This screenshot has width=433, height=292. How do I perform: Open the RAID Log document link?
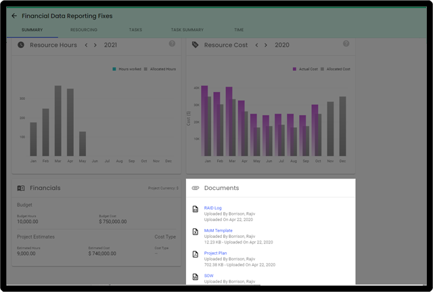pyautogui.click(x=213, y=208)
